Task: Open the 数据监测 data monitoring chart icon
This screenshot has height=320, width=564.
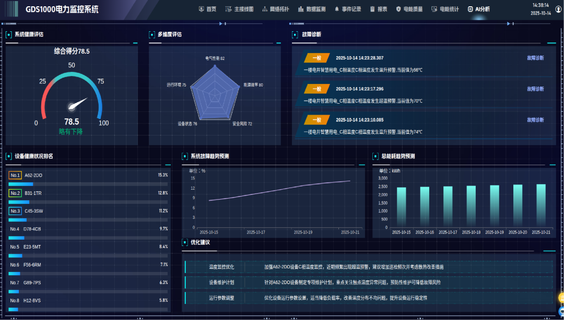Action: point(300,9)
